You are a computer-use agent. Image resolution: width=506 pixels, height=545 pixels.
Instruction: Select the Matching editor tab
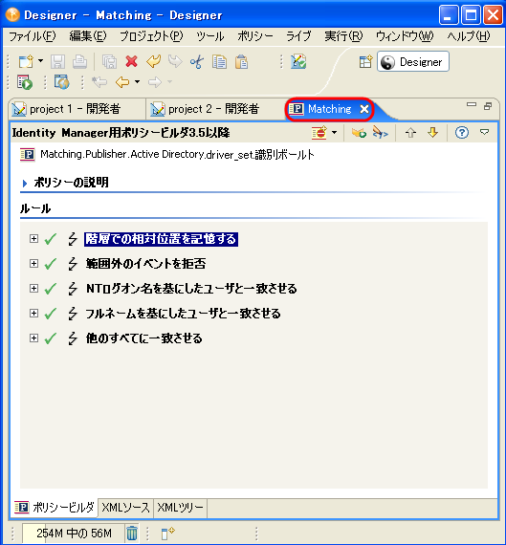329,109
